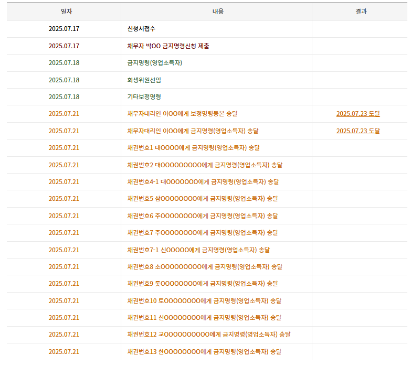This screenshot has height=366, width=411.
Task: Select the 채권번호8 소OOOOOOOOO 송달 entry
Action: 205,266
